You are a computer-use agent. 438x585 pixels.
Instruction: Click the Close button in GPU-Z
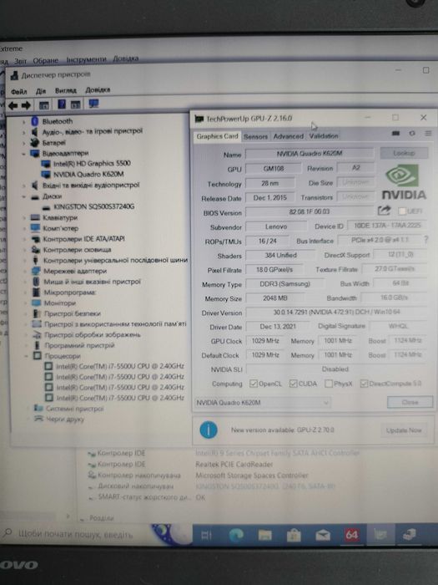coord(410,402)
